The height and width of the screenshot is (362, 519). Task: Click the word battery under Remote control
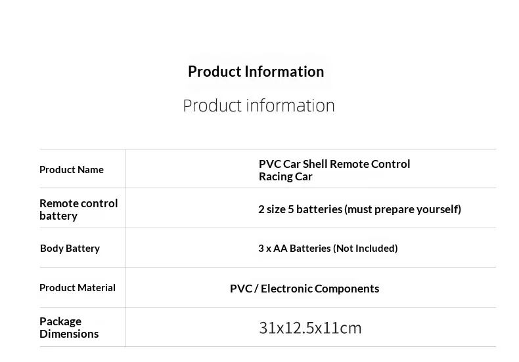tap(58, 216)
